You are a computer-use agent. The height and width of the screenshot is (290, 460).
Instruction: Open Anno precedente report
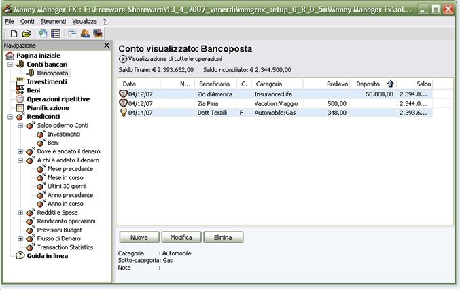coord(70,195)
